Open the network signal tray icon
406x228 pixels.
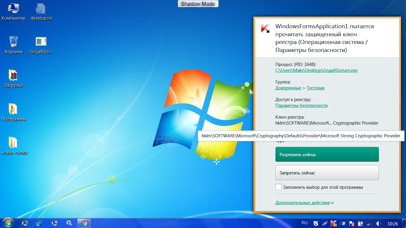370,223
